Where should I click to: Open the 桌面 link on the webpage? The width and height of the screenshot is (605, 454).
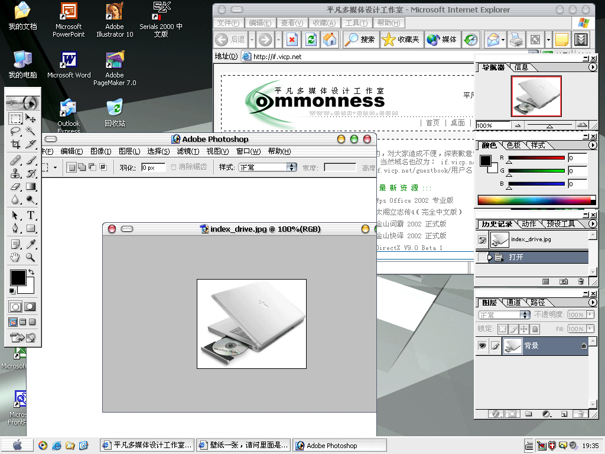pos(458,123)
